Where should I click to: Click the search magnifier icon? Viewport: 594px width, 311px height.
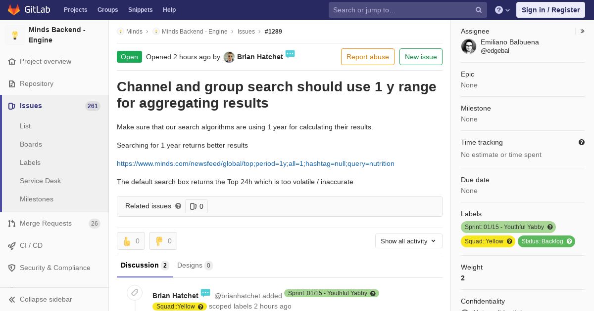click(x=479, y=10)
